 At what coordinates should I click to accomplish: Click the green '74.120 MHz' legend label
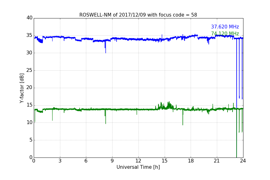(225, 33)
